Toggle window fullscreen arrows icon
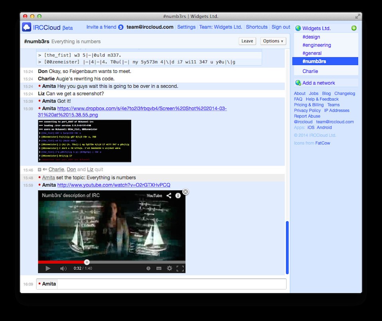Image resolution: width=382 pixels, height=321 pixels. tap(357, 16)
